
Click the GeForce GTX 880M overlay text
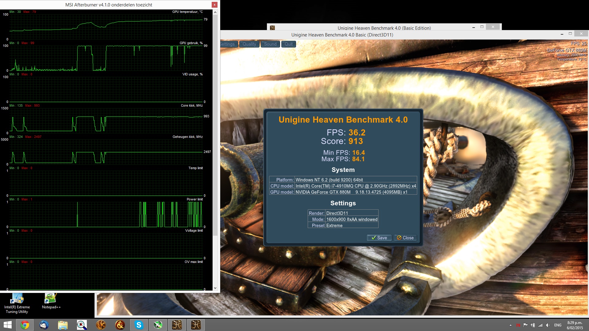coord(567,50)
